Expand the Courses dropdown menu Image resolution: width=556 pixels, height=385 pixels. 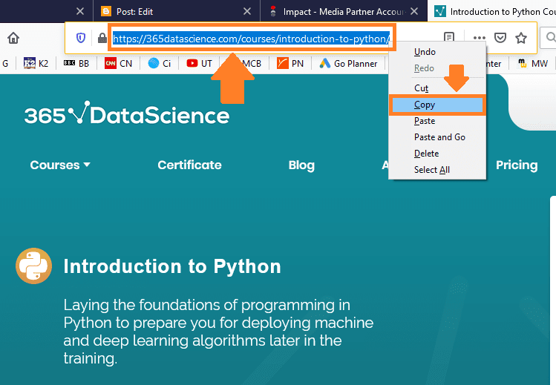coord(60,165)
